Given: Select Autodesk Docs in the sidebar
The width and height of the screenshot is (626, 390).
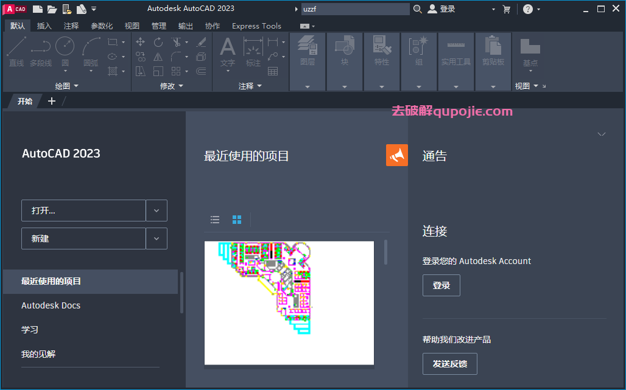Looking at the screenshot, I should coord(51,305).
